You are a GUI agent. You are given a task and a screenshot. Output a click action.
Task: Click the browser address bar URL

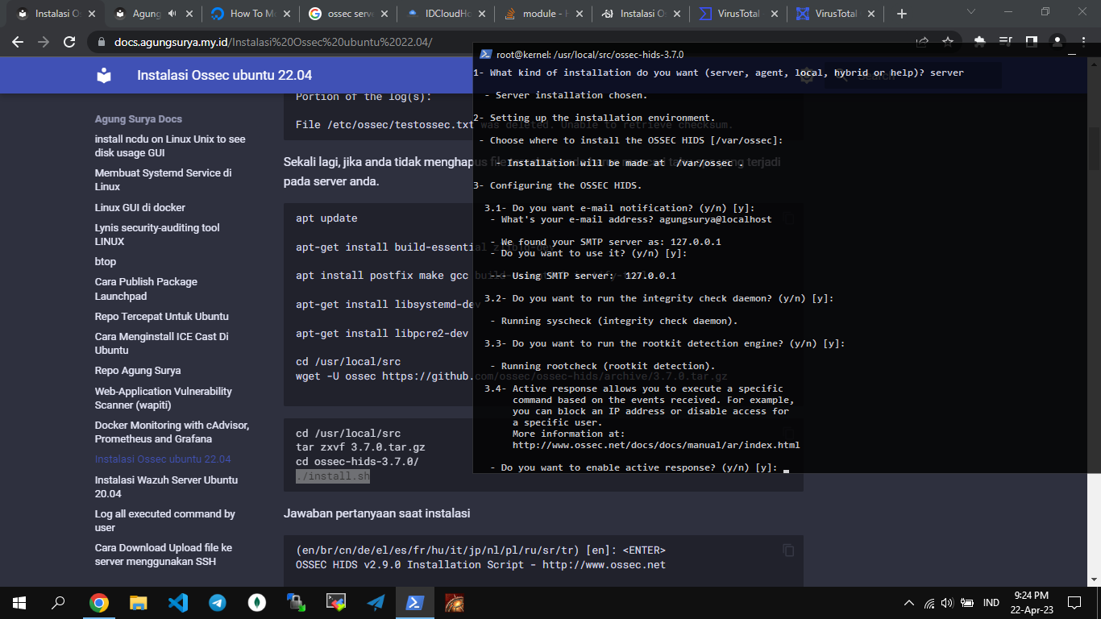click(274, 42)
